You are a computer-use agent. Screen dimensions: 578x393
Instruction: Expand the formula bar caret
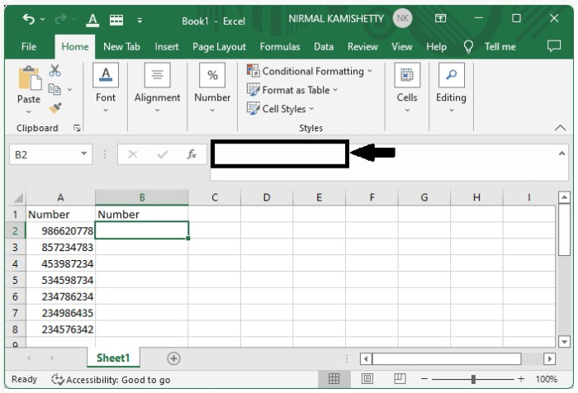[x=561, y=154]
